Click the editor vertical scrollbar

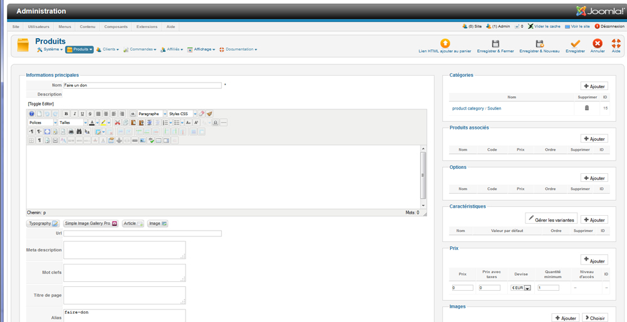tap(423, 177)
